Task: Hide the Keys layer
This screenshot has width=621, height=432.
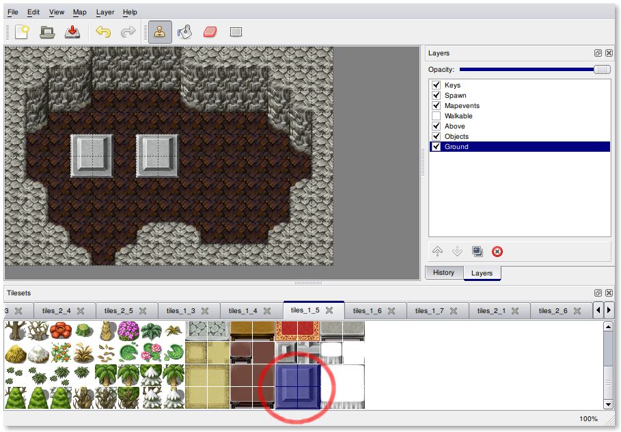Action: pos(436,85)
